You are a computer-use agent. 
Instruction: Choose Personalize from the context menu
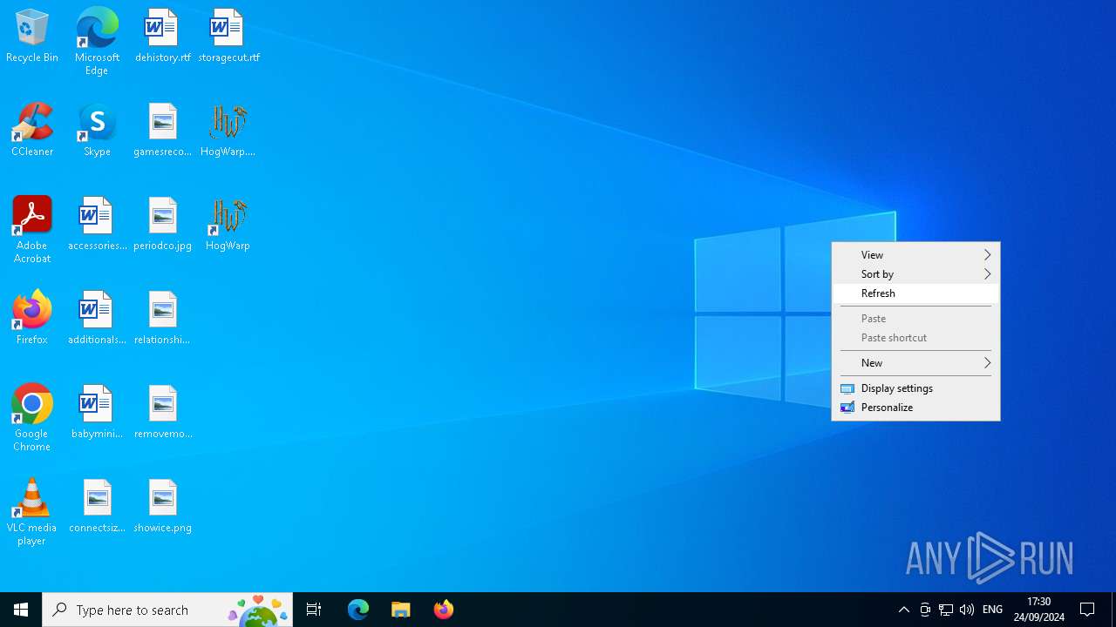[x=915, y=408]
